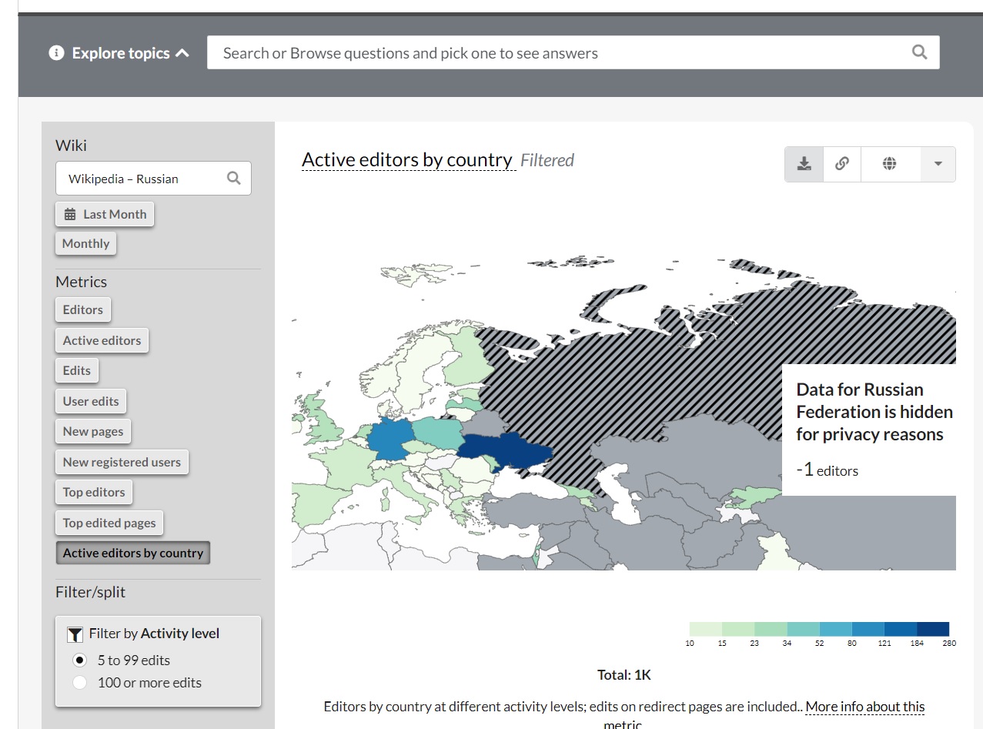Switch to the Top edited pages metric
Screen dimensions: 983x729
click(x=109, y=523)
